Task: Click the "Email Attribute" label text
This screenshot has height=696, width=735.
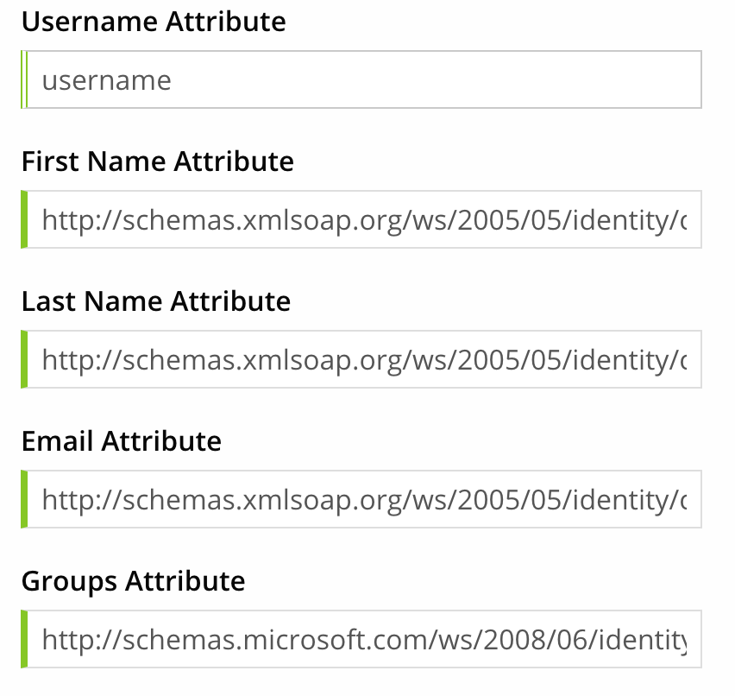Action: point(122,441)
